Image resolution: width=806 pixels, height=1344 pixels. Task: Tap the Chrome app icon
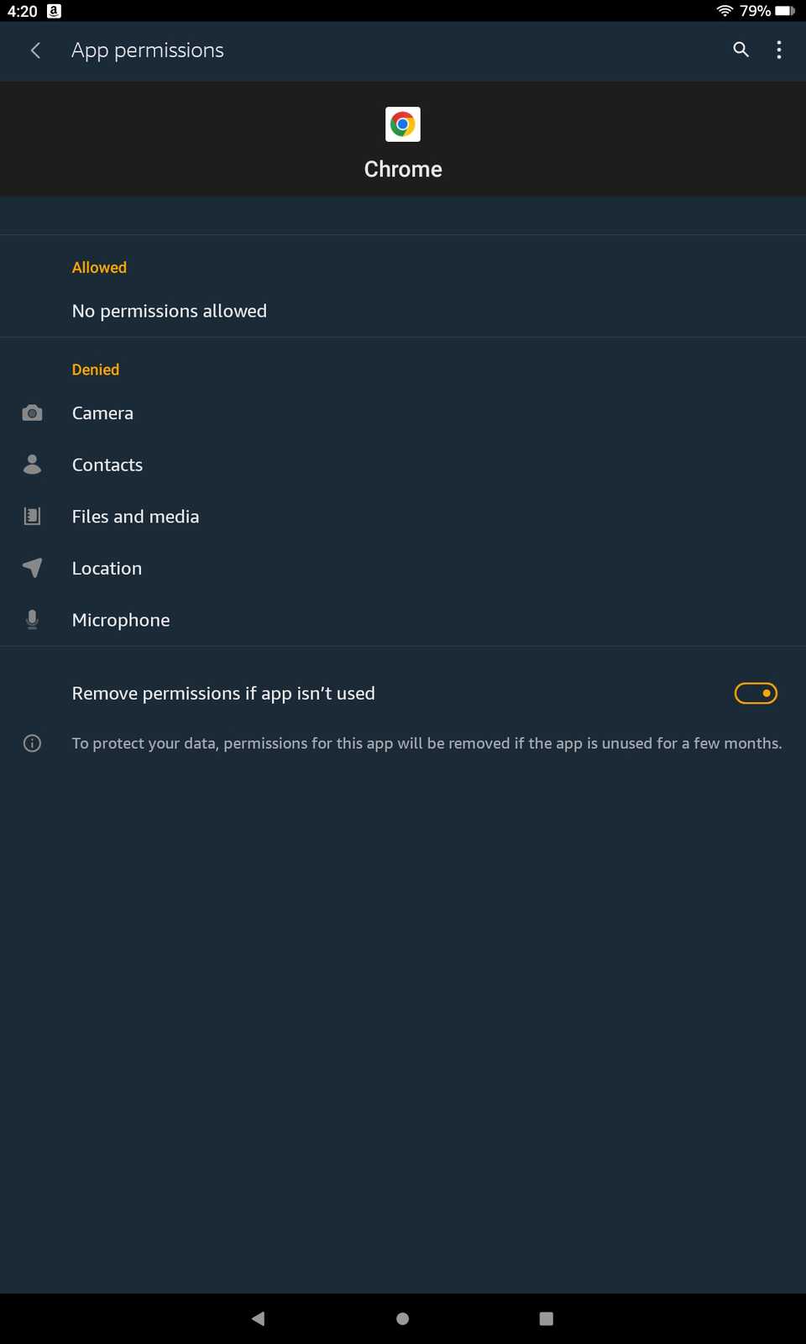[x=403, y=124]
